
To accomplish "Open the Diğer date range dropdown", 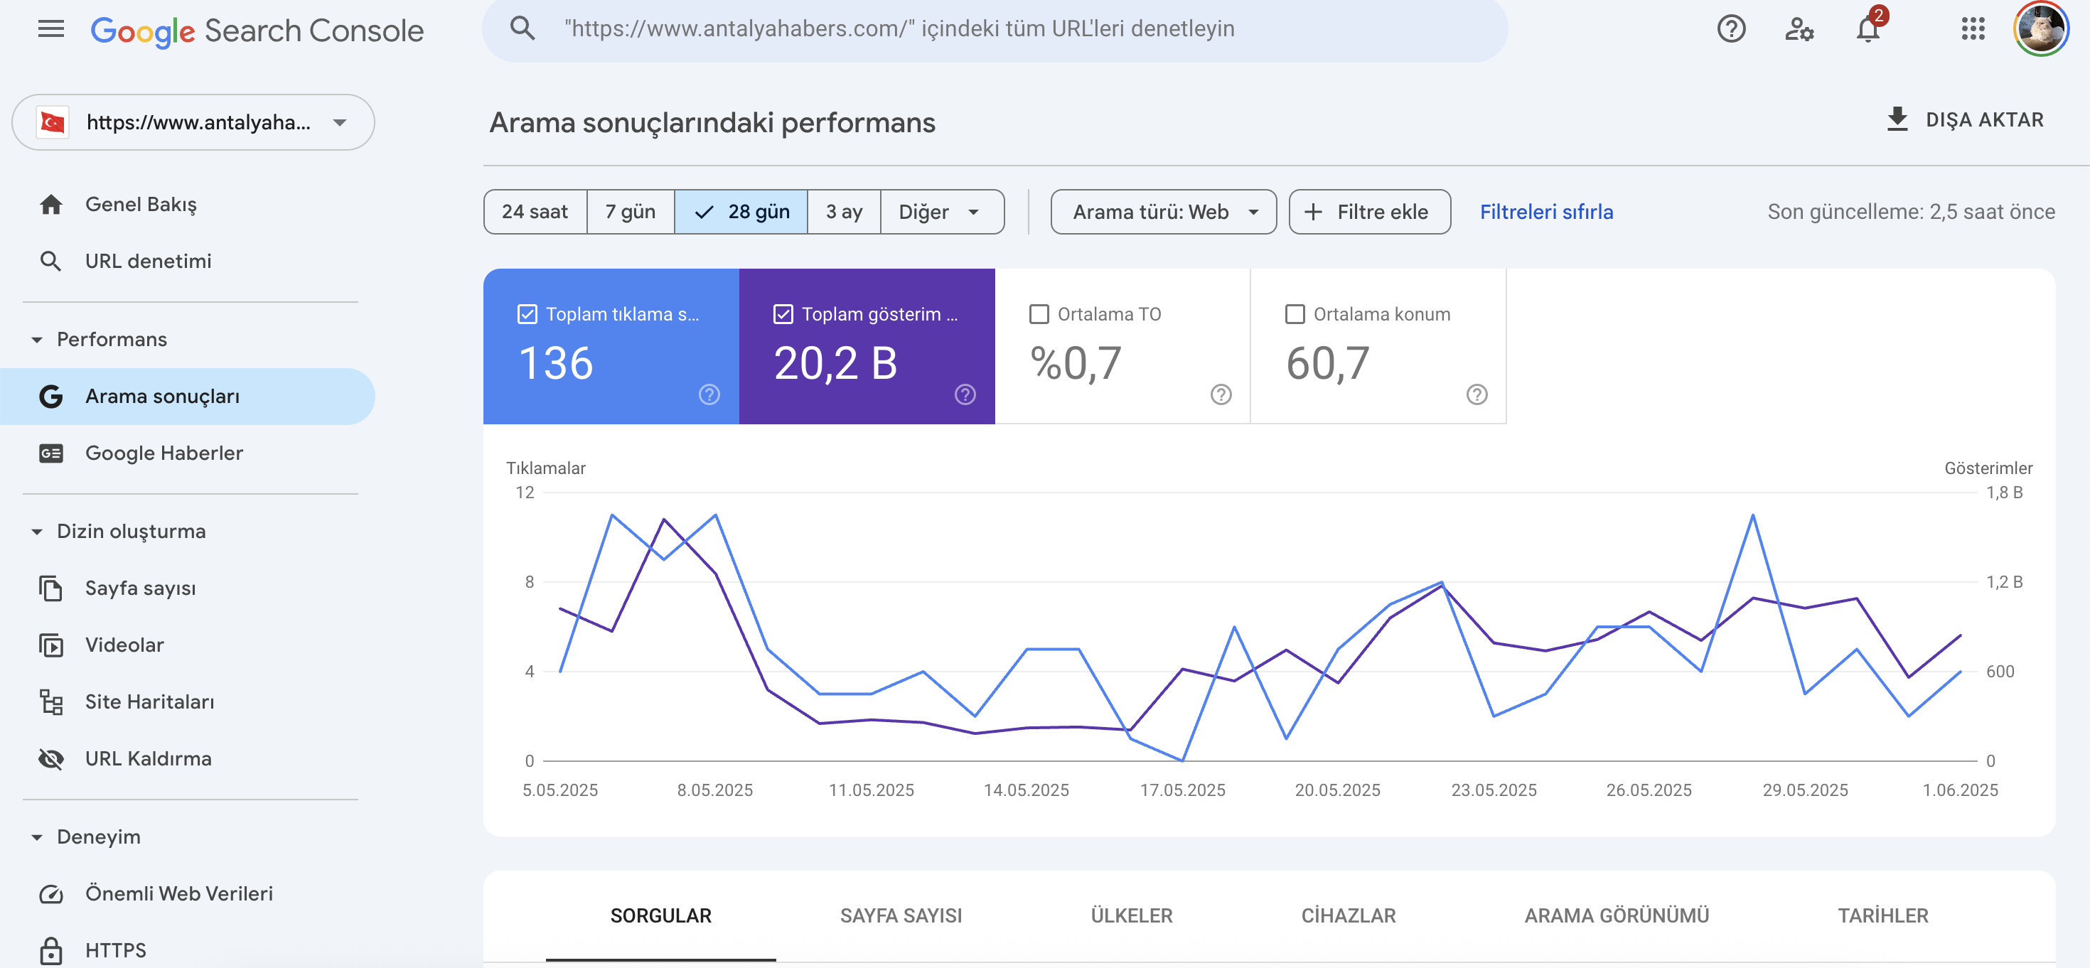I will pos(942,212).
